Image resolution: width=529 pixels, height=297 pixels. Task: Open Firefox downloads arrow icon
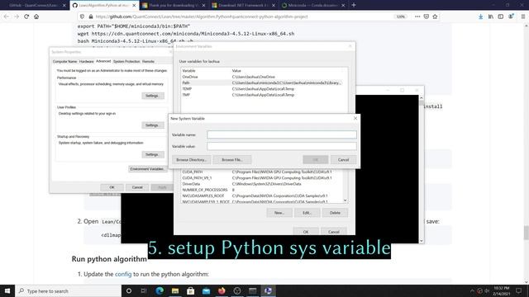[x=480, y=16]
